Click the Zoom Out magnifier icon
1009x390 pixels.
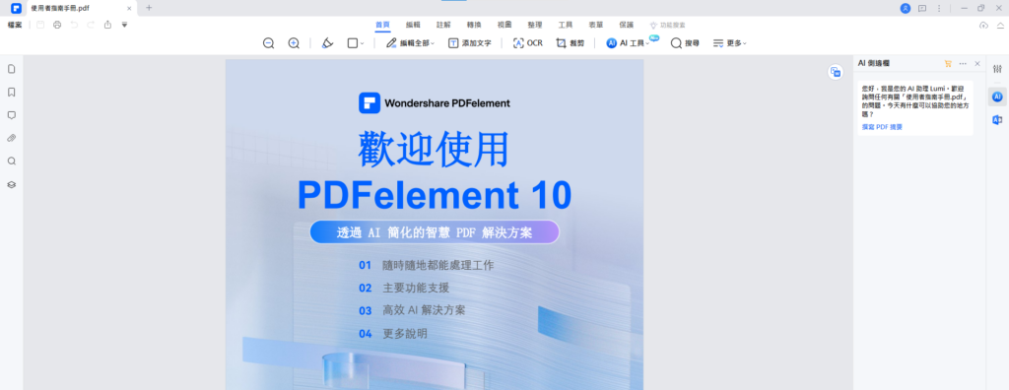[268, 43]
